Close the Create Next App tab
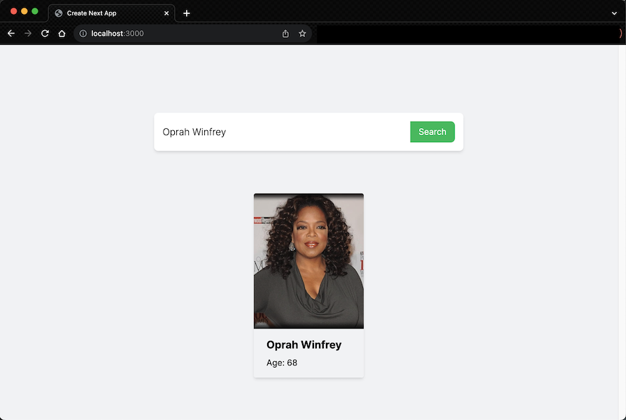Viewport: 626px width, 420px height. coord(166,13)
